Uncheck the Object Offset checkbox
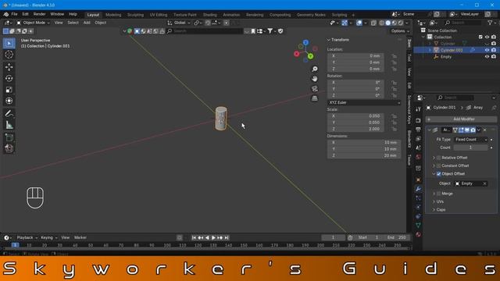Image resolution: width=500 pixels, height=281 pixels. coord(438,173)
